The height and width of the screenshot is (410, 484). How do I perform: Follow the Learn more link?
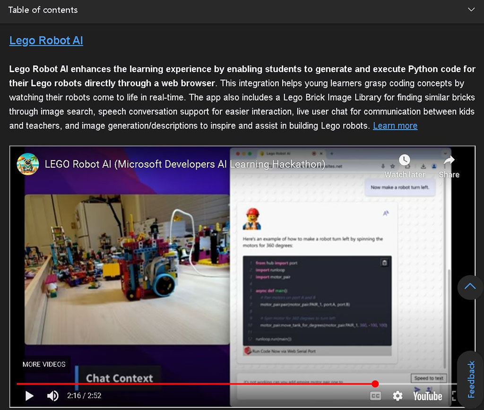395,126
